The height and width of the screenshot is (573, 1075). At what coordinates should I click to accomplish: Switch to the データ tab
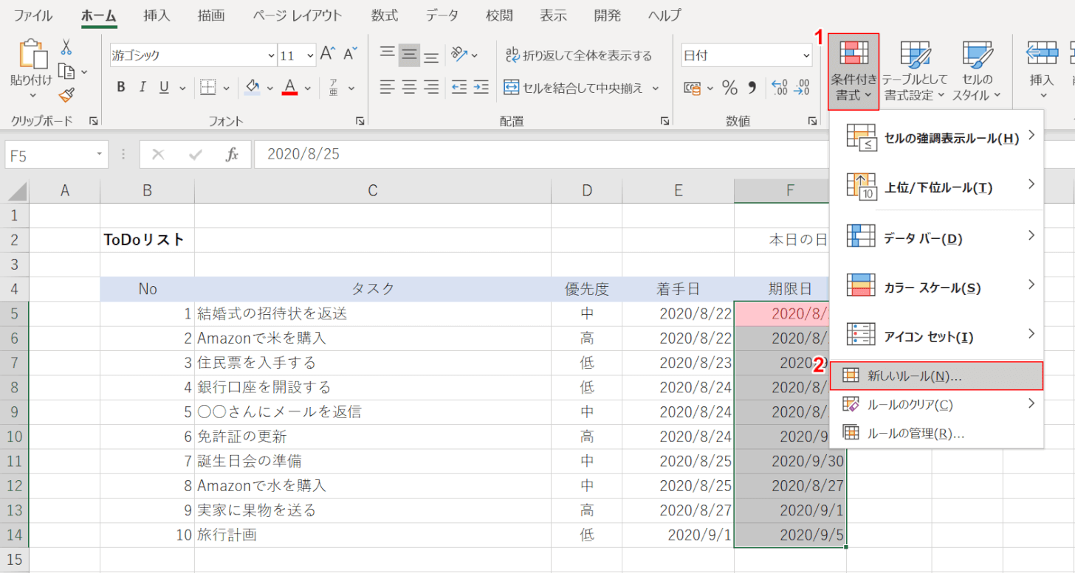[442, 15]
